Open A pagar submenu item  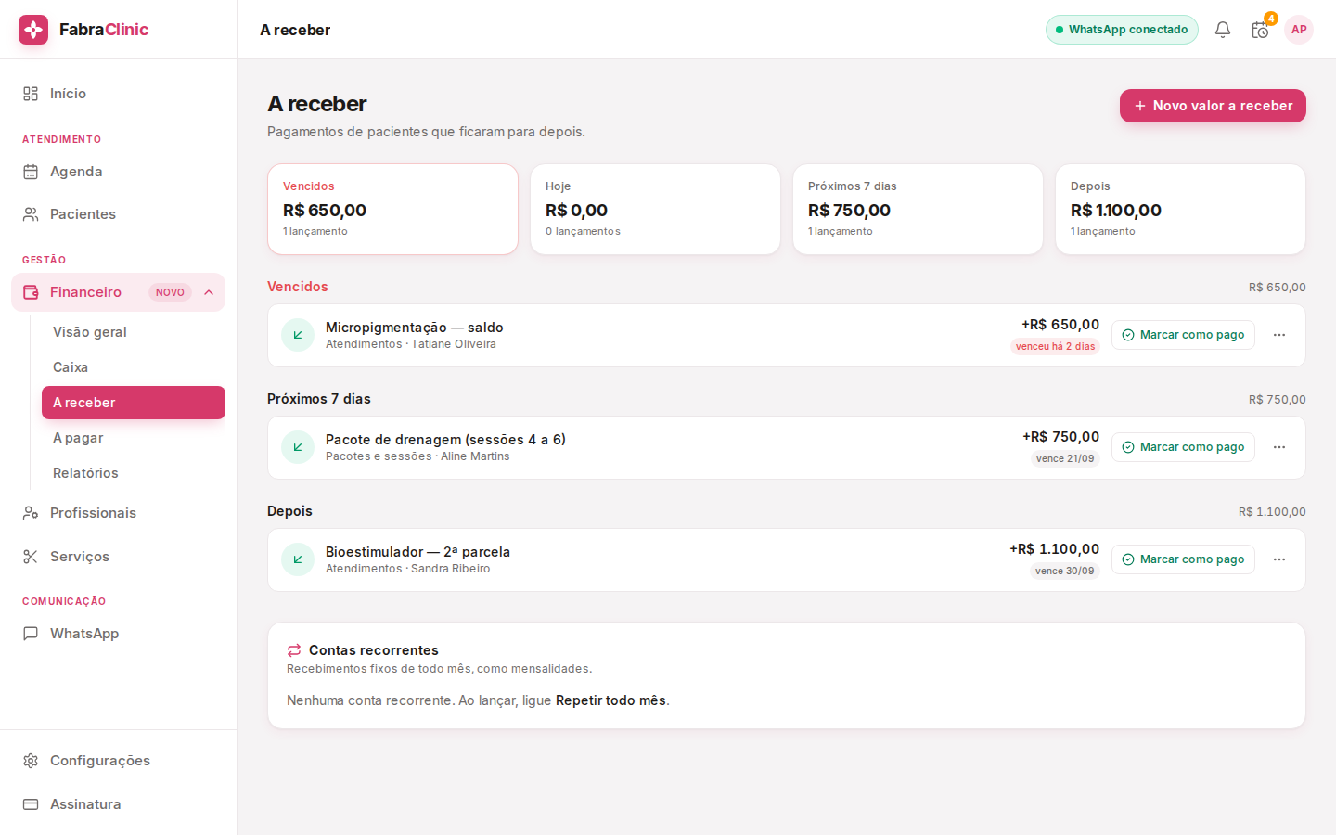pos(134,438)
